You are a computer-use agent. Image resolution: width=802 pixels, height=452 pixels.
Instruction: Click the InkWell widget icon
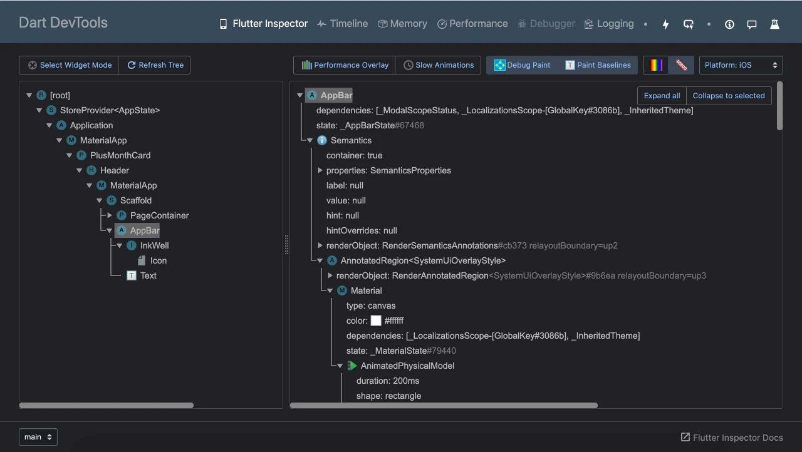(x=132, y=245)
